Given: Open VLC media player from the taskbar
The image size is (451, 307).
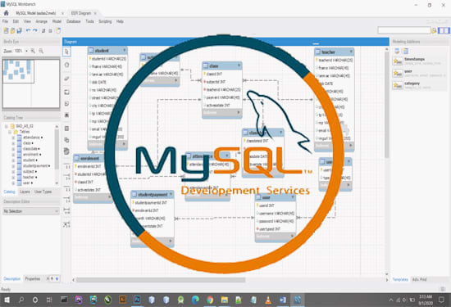Looking at the screenshot, I should click(x=268, y=300).
